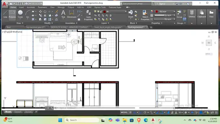This screenshot has width=220, height=124.
Task: Click the Help question mark button
Action: (x=188, y=4)
